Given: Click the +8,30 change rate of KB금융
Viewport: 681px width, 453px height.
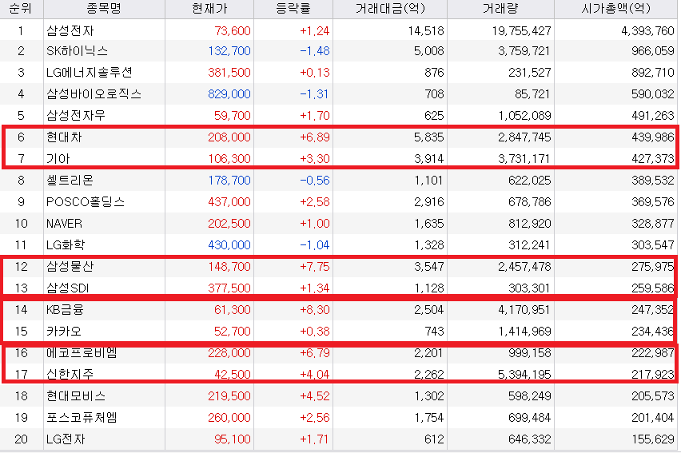Looking at the screenshot, I should pyautogui.click(x=314, y=310).
